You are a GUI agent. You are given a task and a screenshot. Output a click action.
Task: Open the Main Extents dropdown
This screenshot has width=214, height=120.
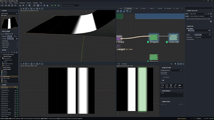(8, 14)
